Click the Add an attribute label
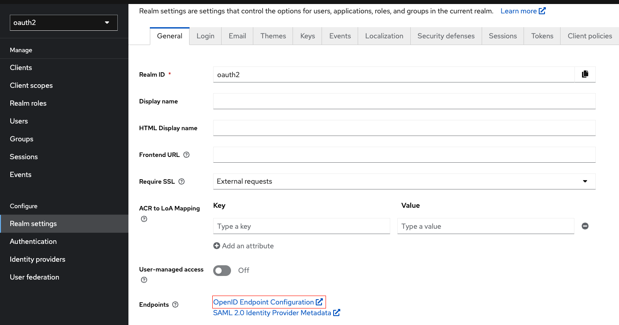This screenshot has width=619, height=325. [x=248, y=246]
